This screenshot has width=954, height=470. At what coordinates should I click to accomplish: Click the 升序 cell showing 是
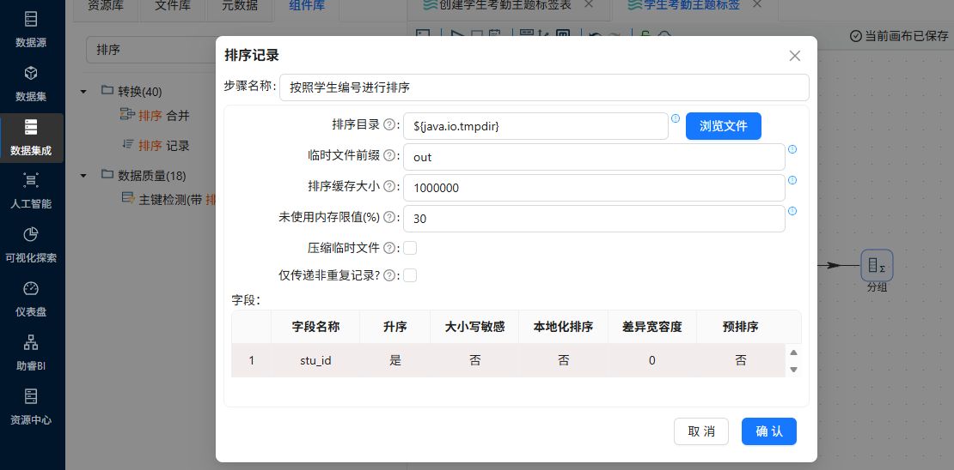click(394, 361)
